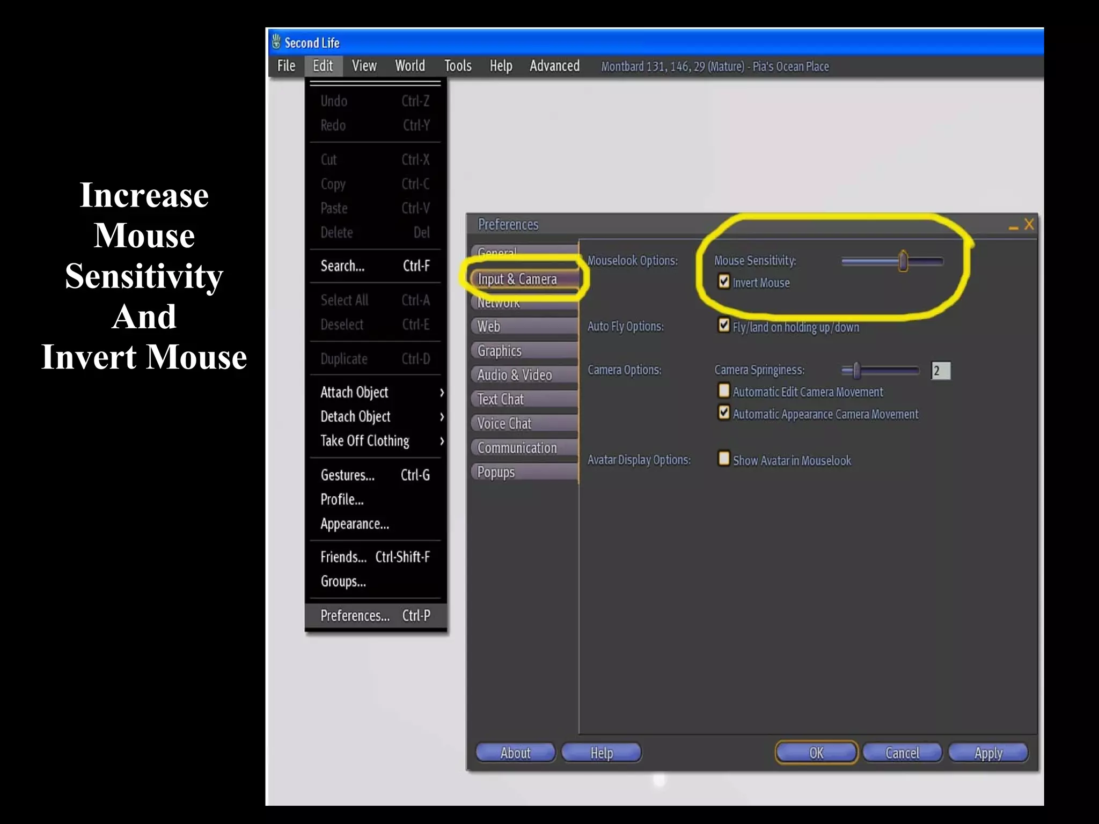
Task: Expand the Attach Object submenu arrow
Action: 442,393
